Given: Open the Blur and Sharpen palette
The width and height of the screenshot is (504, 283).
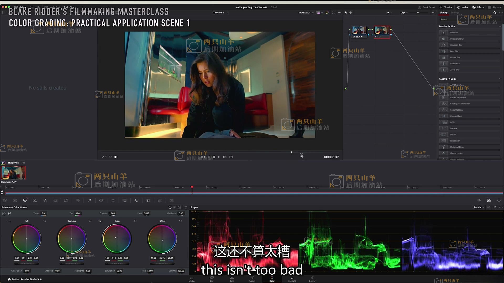Looking at the screenshot, I should 136,200.
